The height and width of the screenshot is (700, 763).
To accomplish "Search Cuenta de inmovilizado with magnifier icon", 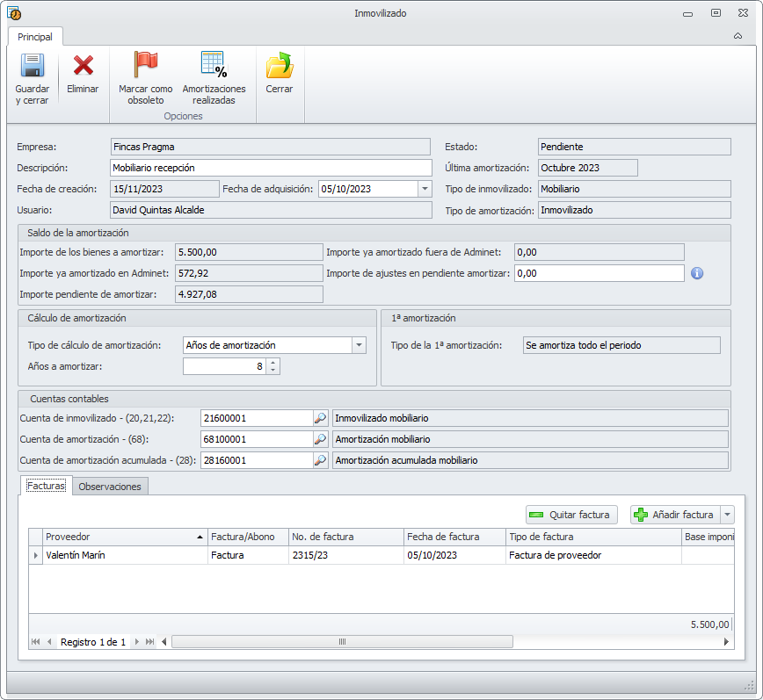I will pyautogui.click(x=321, y=419).
